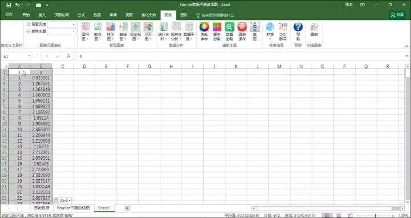Click the formula bar input field
The width and height of the screenshot is (411, 218).
[x=241, y=56]
